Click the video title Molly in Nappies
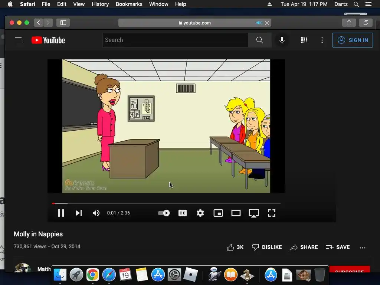The height and width of the screenshot is (285, 380). coord(38,234)
